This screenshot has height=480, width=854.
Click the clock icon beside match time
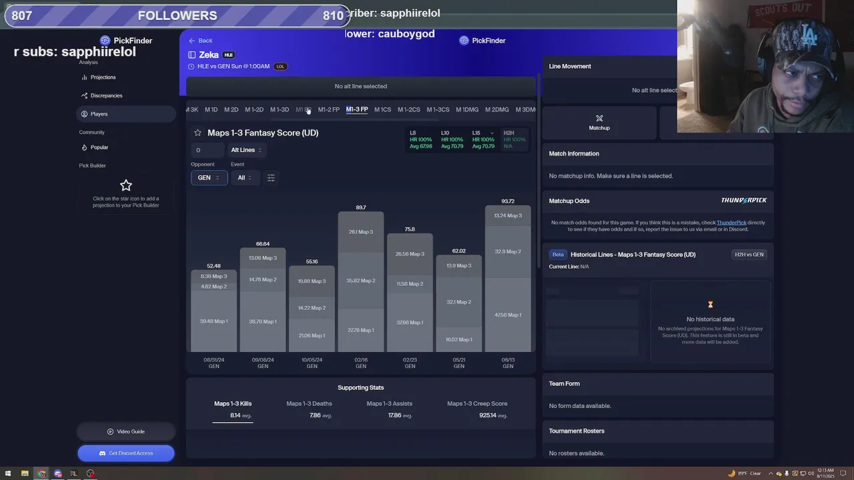click(191, 67)
